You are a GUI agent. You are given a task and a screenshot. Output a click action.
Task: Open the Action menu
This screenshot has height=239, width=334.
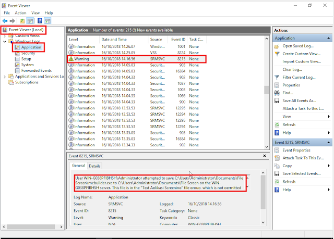tap(20, 13)
